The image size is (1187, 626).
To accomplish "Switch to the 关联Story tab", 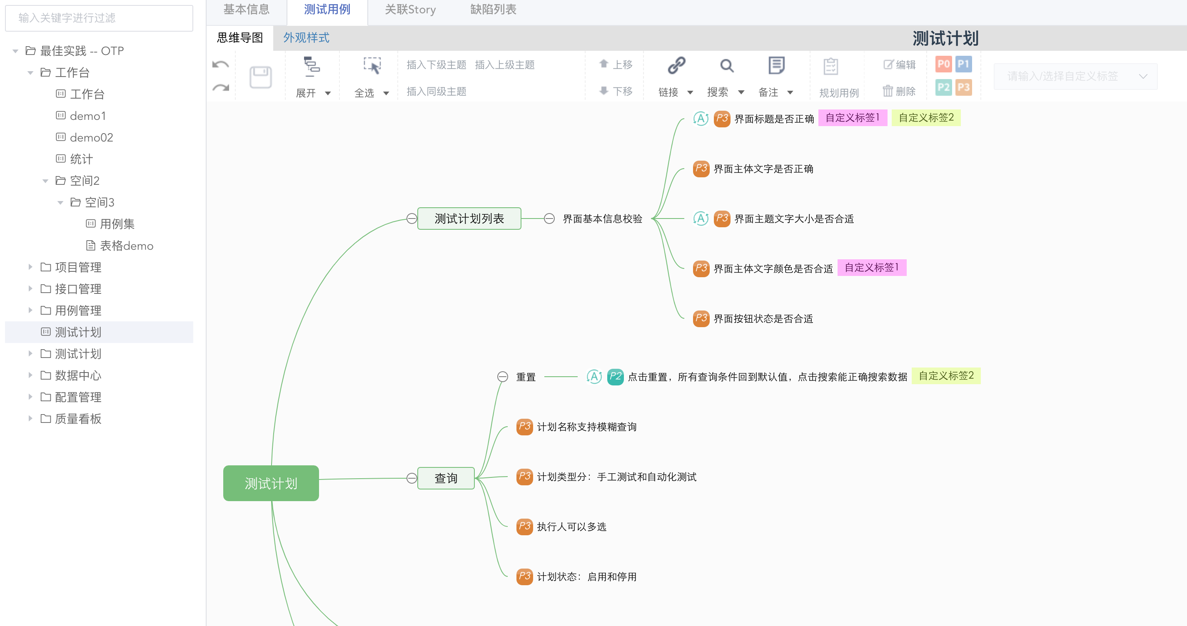I will (410, 9).
